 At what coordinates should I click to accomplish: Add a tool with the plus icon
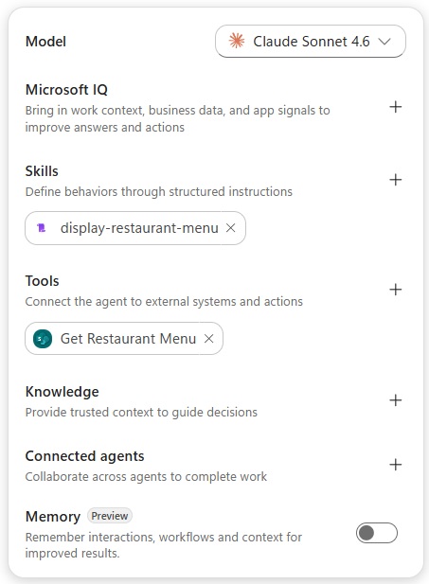tap(396, 290)
